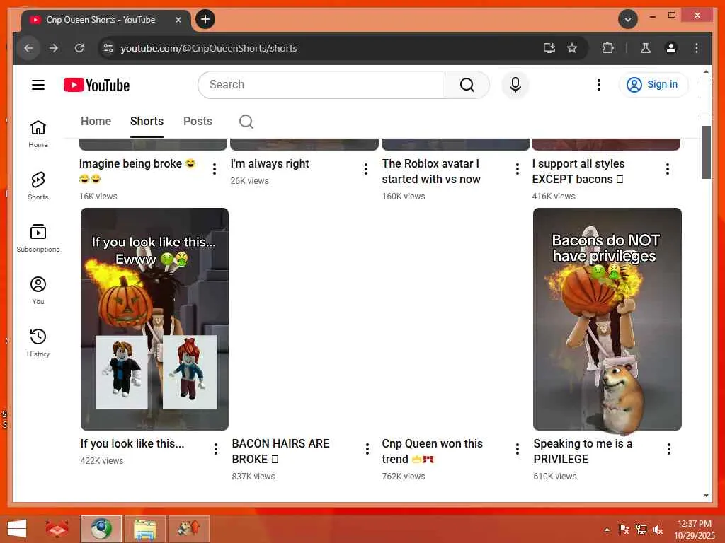Open options for Cnp Queen won this trend

518,449
